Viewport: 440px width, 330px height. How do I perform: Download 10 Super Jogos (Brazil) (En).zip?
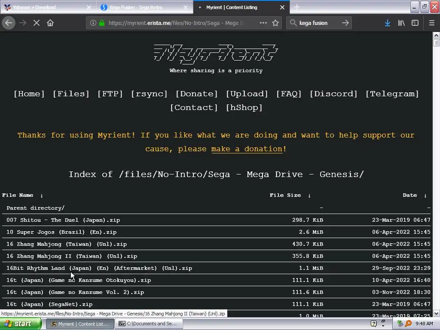click(x=61, y=232)
